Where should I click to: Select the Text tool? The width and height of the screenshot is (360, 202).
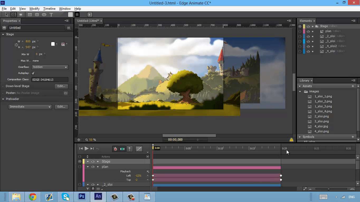[51, 15]
